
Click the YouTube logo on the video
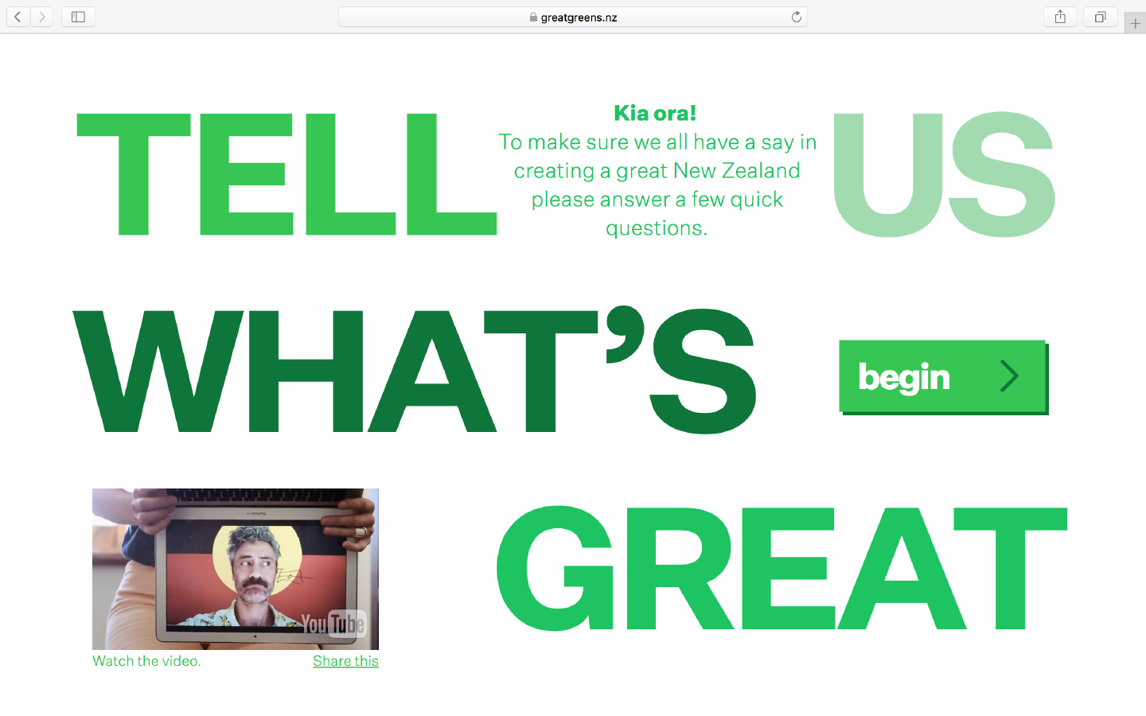point(333,624)
